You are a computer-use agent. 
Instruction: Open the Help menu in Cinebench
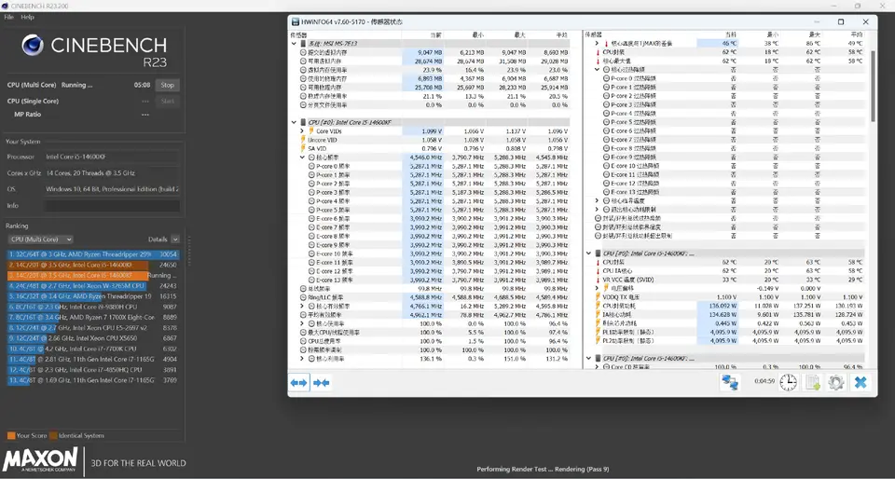(x=27, y=17)
